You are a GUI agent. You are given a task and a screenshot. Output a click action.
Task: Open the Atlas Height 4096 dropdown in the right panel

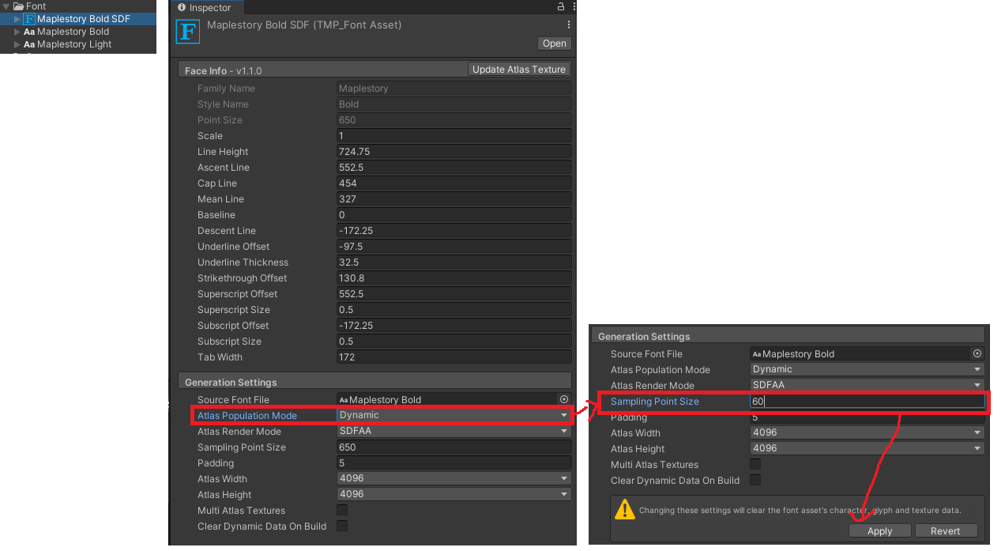[x=868, y=448]
